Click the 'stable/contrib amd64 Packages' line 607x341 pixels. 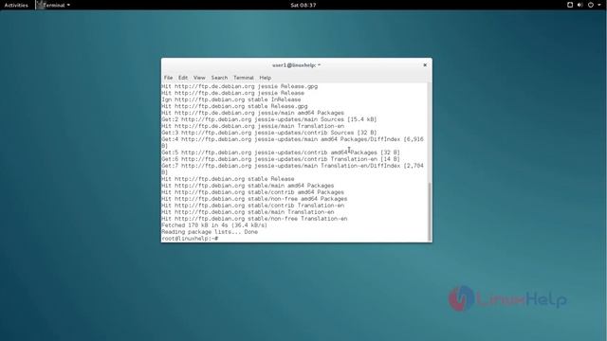[253, 192]
